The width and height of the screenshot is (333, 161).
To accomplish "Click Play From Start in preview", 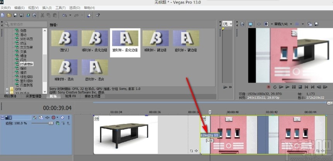I will [x=281, y=87].
